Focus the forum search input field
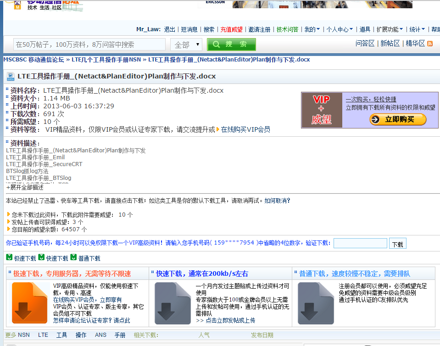 tap(89, 45)
